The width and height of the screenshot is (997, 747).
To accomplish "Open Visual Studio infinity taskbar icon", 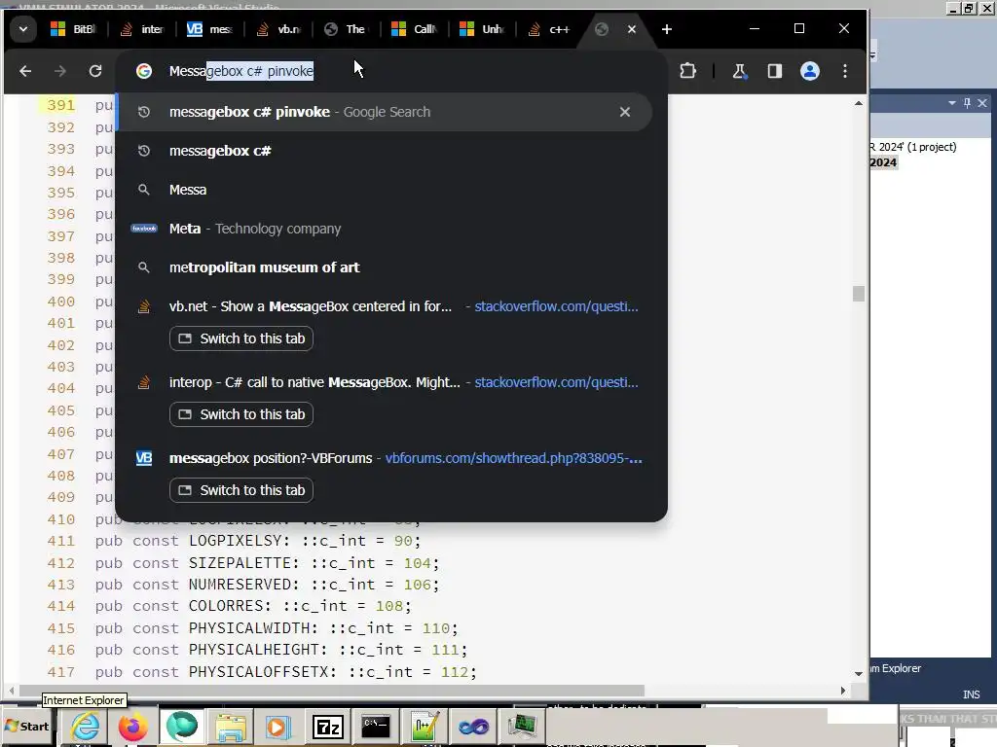I will coord(473,727).
